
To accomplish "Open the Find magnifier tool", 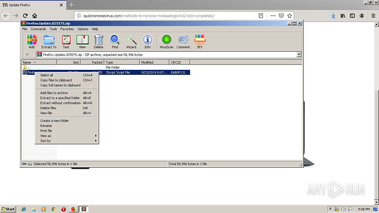I will click(115, 41).
